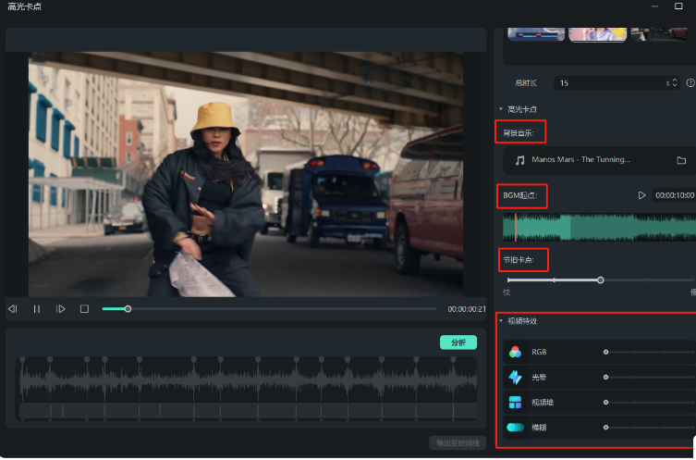696x460 pixels.
Task: Click the 模糊 blur effect icon
Action: (x=516, y=428)
